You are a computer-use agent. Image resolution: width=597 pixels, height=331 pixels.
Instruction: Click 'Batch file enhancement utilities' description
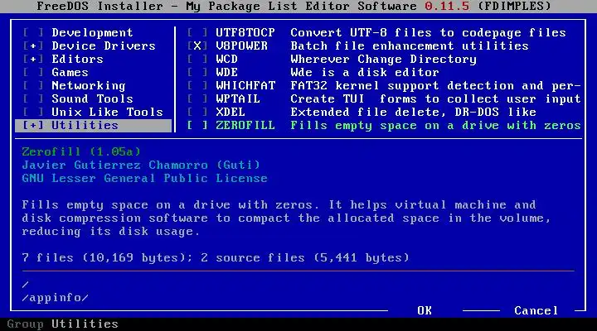click(x=410, y=46)
